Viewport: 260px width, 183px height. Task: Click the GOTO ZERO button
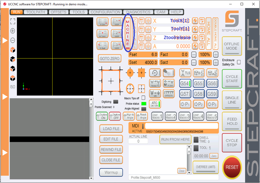point(110,58)
